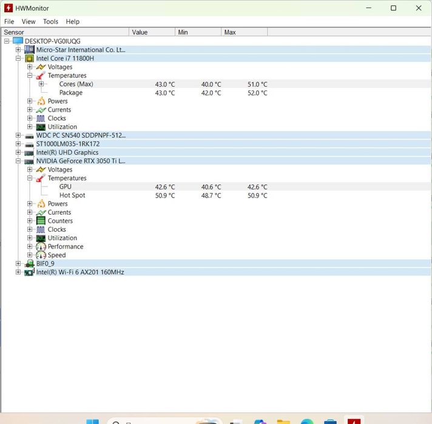Click the Micro-Star motherboard icon
The width and height of the screenshot is (432, 424).
(x=29, y=50)
